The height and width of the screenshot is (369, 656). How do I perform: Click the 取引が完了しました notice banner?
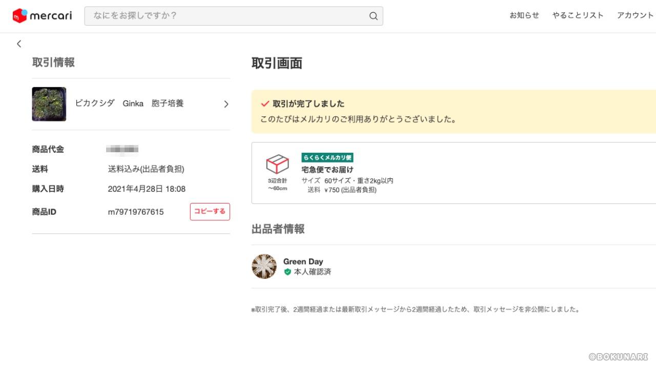tap(454, 112)
